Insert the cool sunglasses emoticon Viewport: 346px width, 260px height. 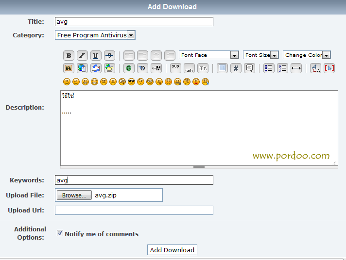[x=131, y=82]
